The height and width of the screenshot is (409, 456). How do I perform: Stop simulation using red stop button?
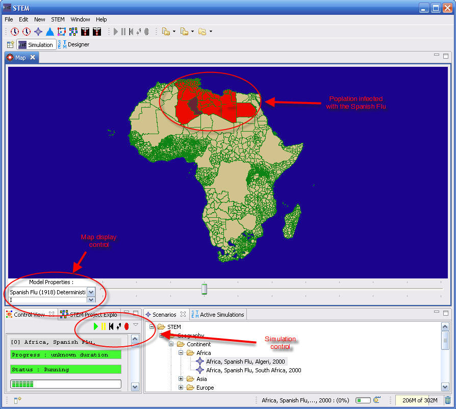coord(126,326)
